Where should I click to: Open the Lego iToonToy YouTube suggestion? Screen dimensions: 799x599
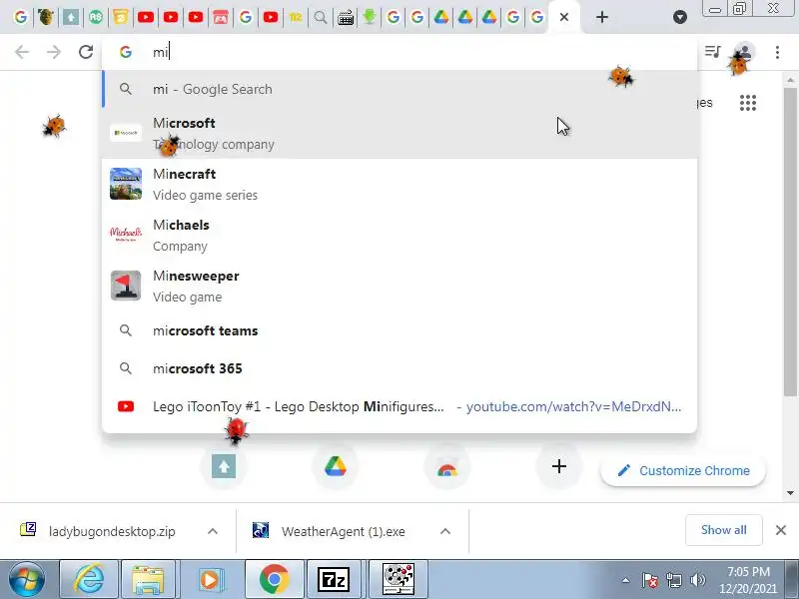point(399,406)
